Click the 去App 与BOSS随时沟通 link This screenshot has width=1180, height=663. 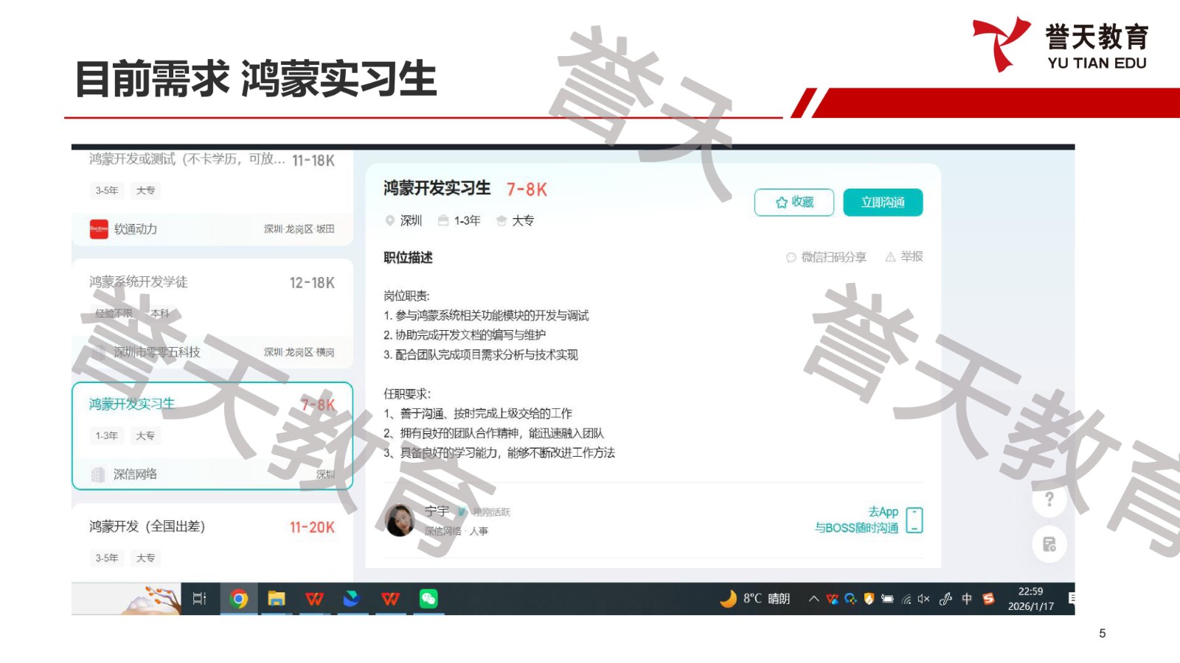pos(857,520)
